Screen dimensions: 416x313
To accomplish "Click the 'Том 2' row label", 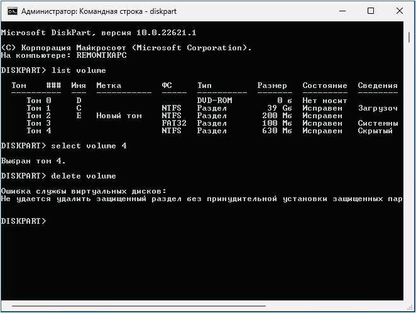I will tap(39, 116).
